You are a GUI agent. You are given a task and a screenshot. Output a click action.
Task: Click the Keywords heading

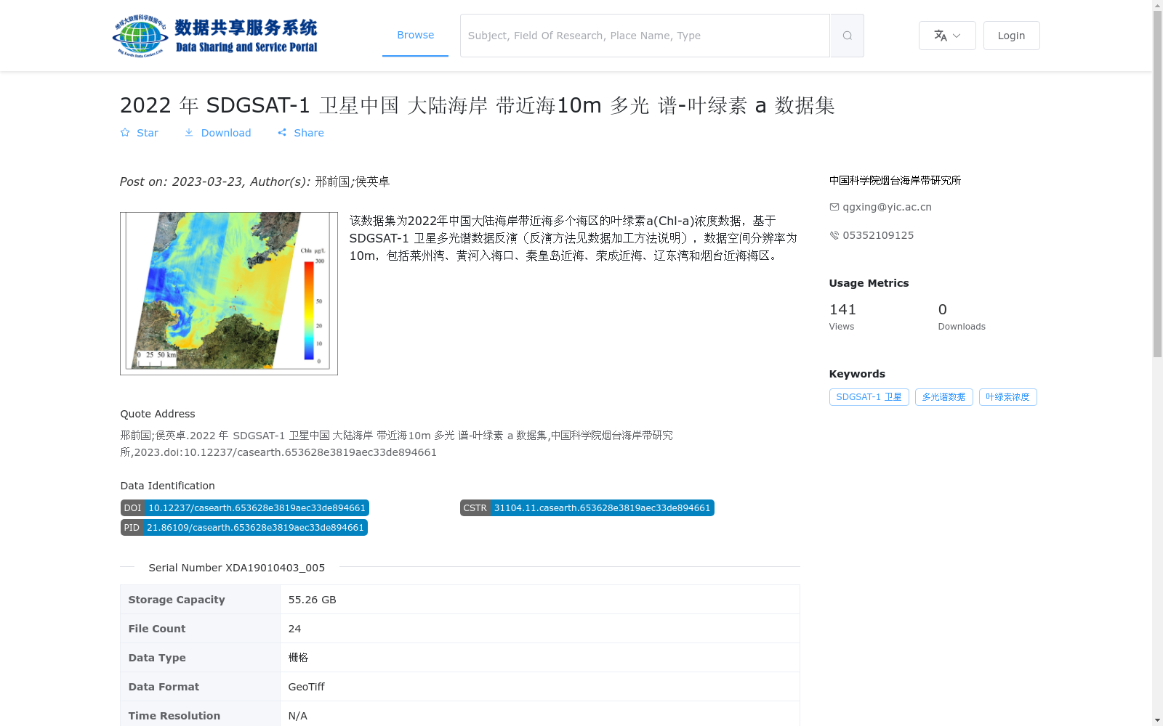[857, 374]
